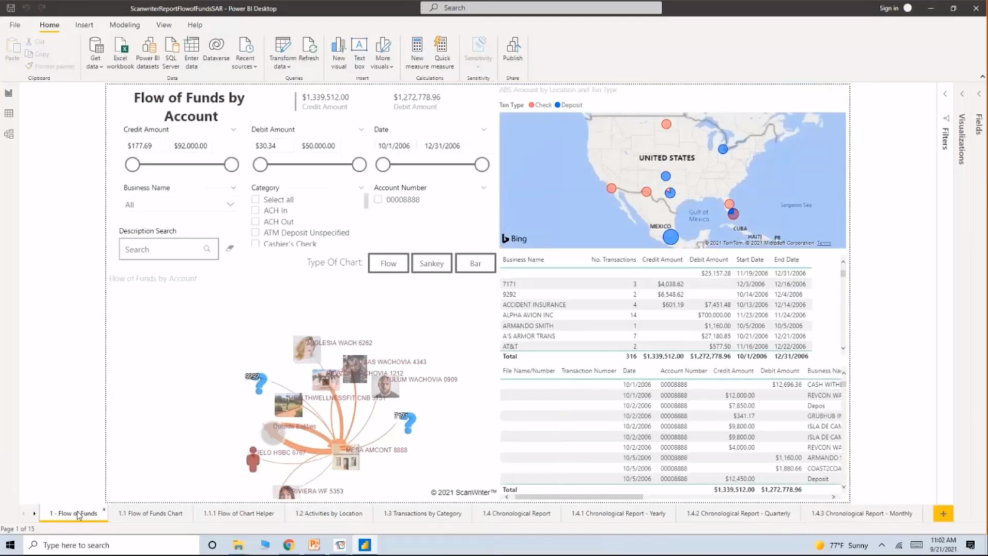Open the Dataverse connector
The height and width of the screenshot is (556, 988).
pos(216,50)
